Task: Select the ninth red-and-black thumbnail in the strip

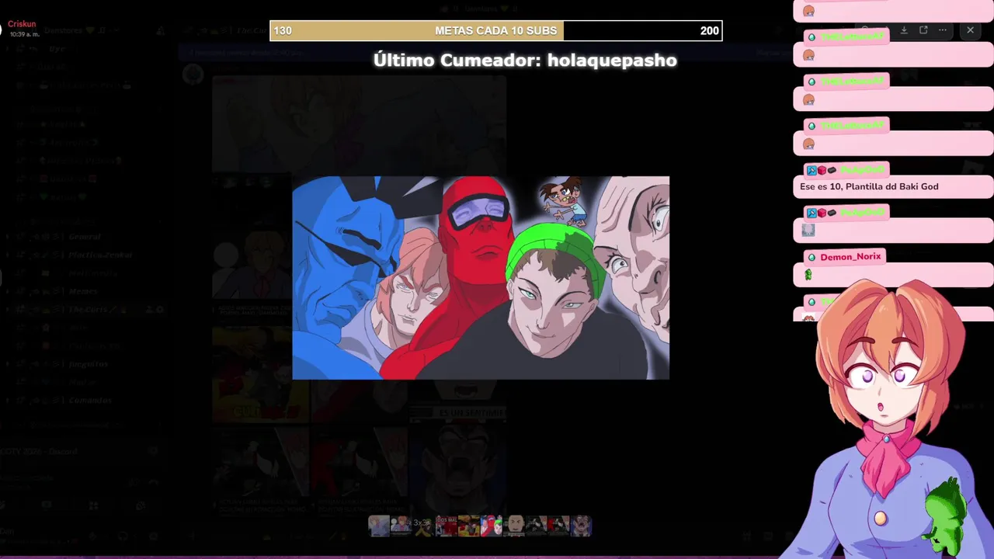Action: 558,526
